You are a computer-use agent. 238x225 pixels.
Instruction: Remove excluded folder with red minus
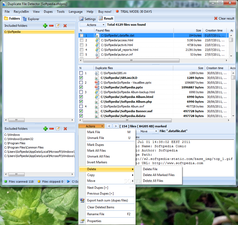[x=52, y=129]
